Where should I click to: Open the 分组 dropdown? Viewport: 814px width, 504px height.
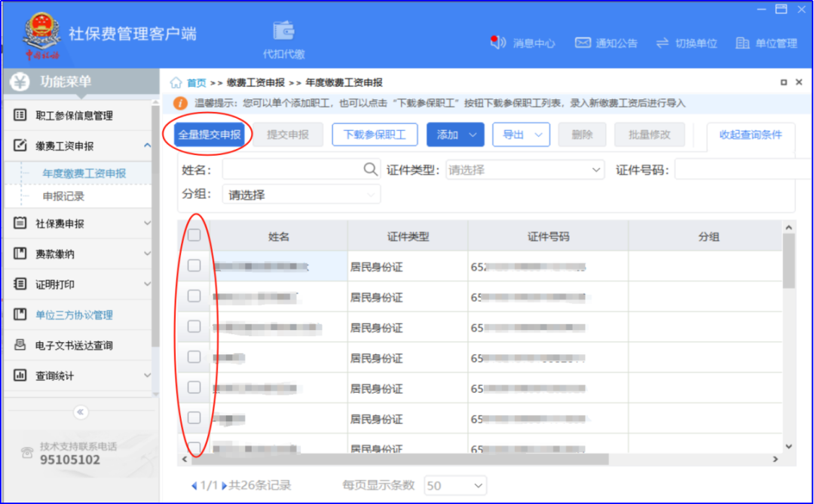pos(301,195)
